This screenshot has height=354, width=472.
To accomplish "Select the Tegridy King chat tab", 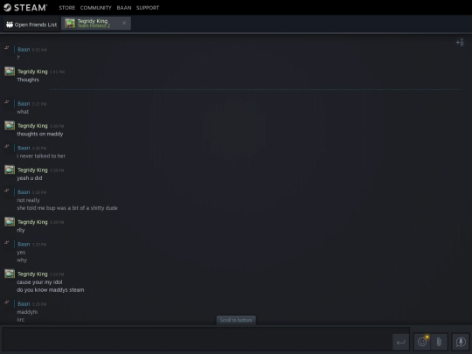I will pyautogui.click(x=96, y=24).
